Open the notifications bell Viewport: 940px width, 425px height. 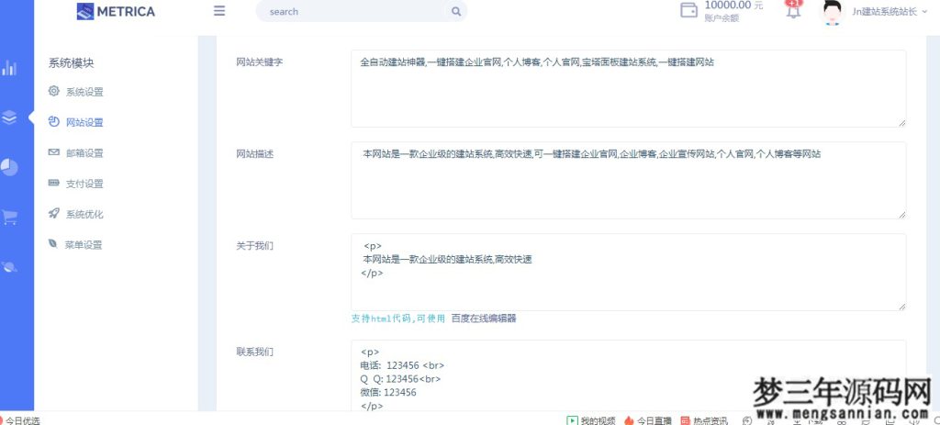tap(793, 10)
